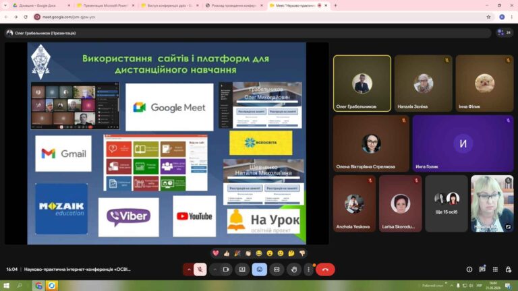The width and height of the screenshot is (518, 291).
Task: Raise hand in the meeting
Action: coord(294,269)
